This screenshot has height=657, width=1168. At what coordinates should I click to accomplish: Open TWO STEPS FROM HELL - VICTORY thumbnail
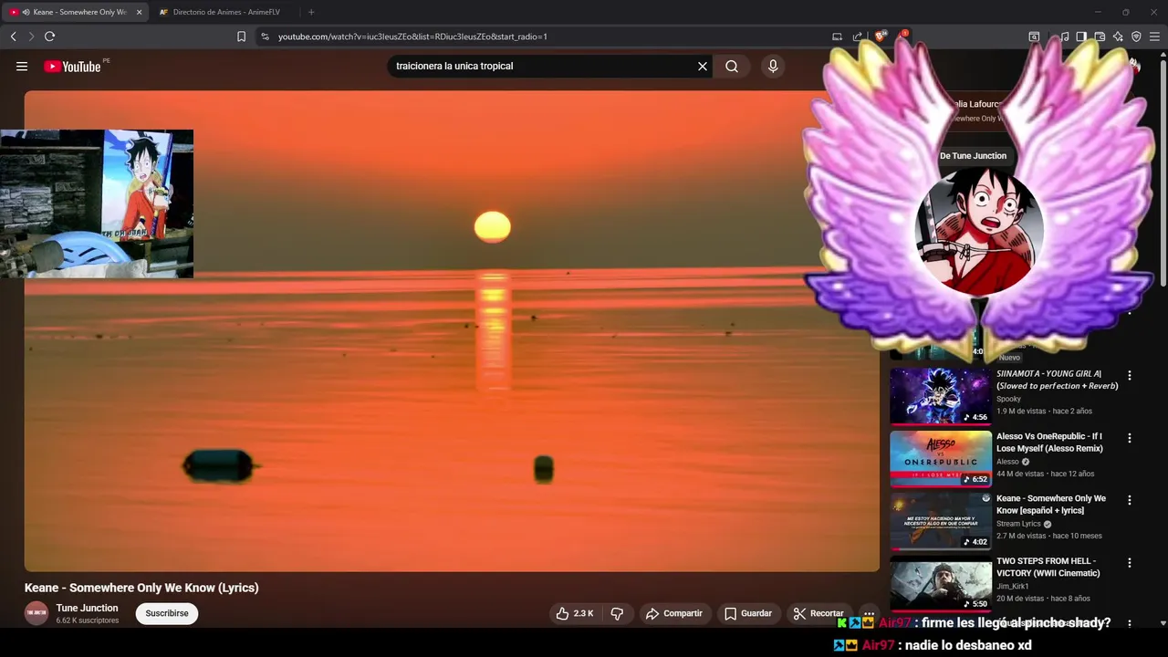(x=941, y=583)
